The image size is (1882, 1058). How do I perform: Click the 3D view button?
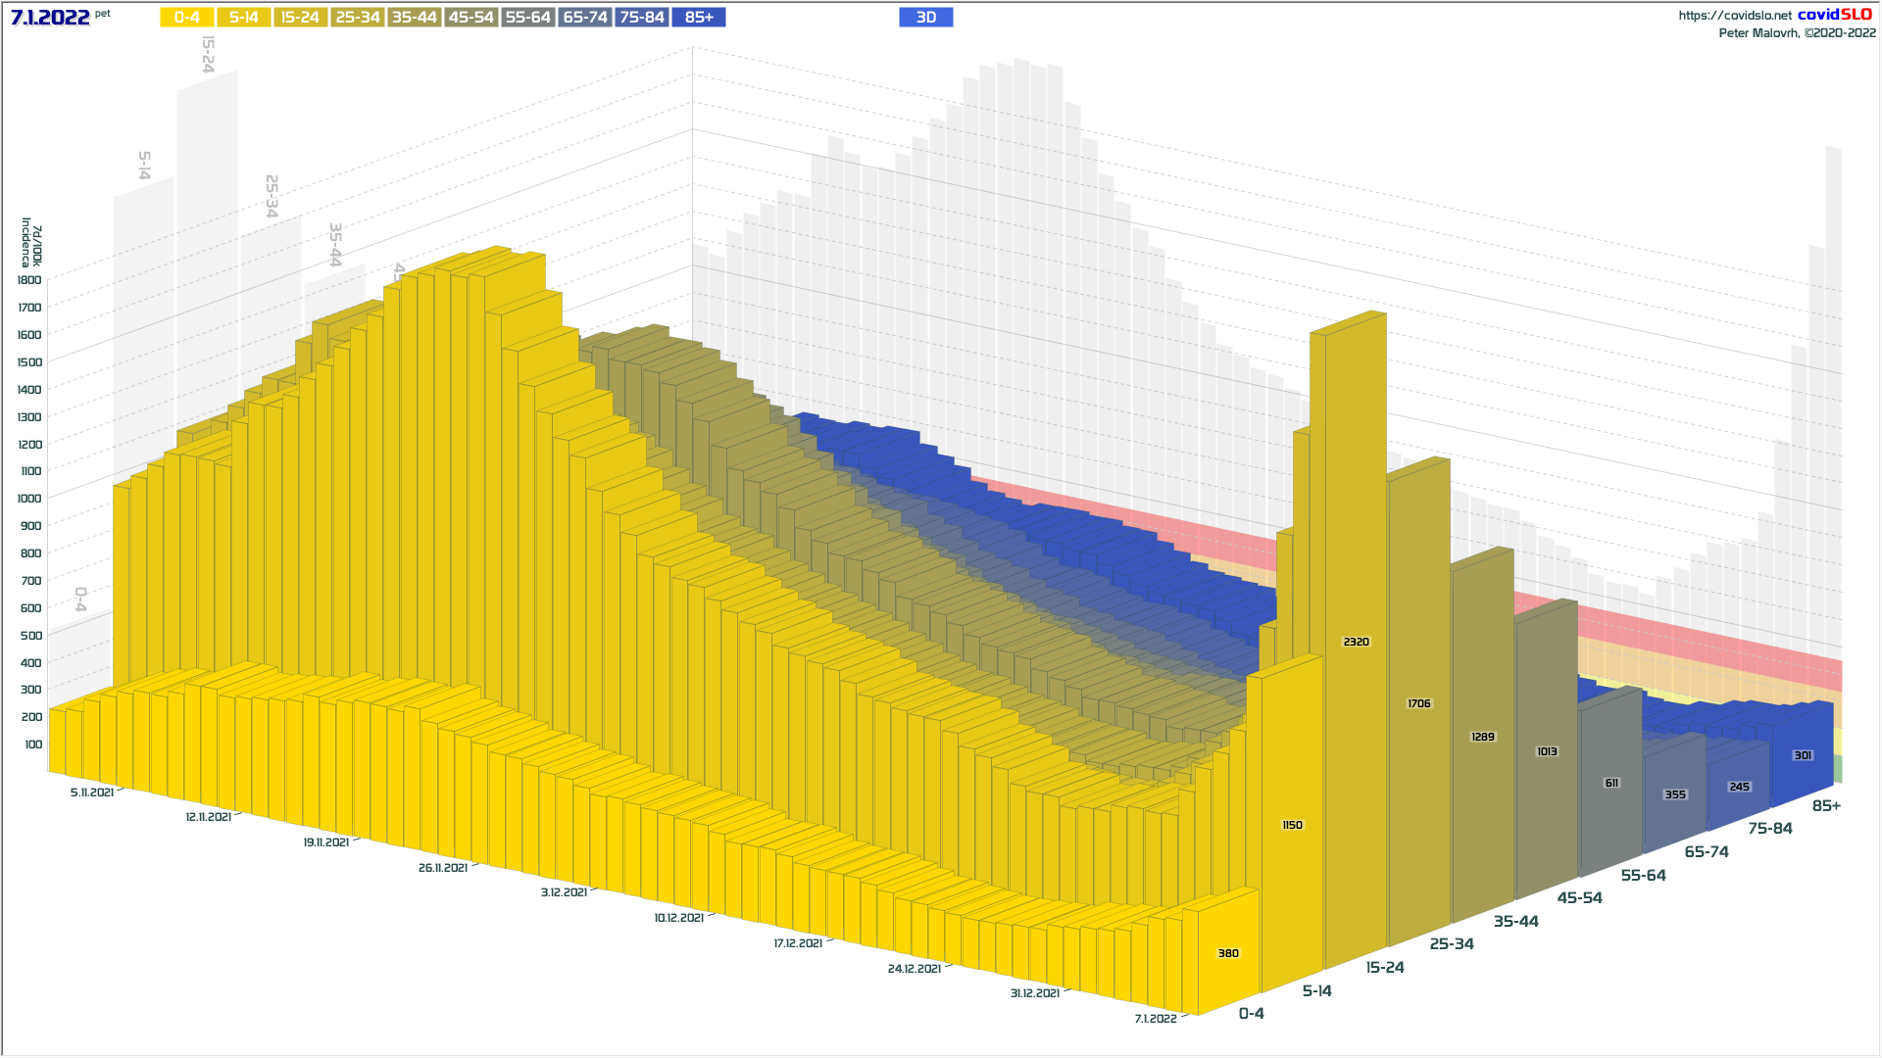click(x=925, y=18)
